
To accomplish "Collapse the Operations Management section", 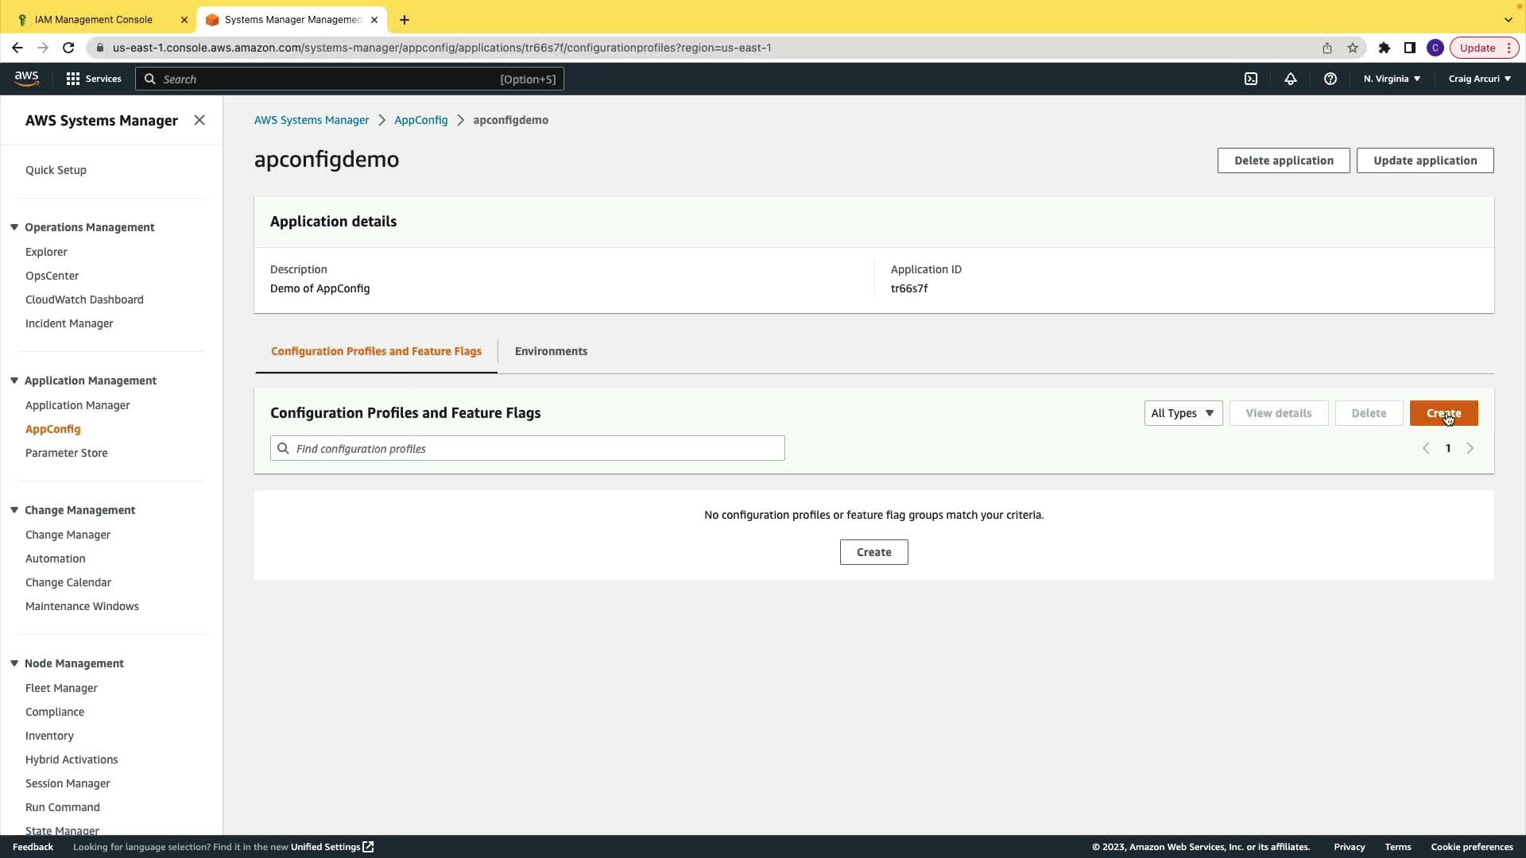I will [x=14, y=227].
